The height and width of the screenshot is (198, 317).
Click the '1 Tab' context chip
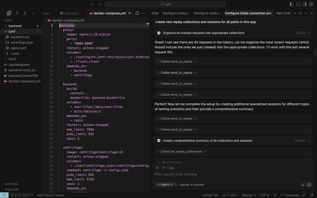168,168
